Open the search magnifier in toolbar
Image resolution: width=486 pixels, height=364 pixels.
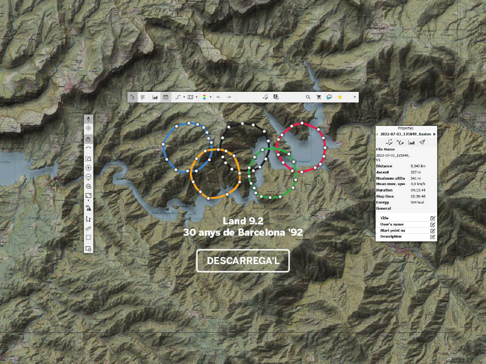(308, 97)
